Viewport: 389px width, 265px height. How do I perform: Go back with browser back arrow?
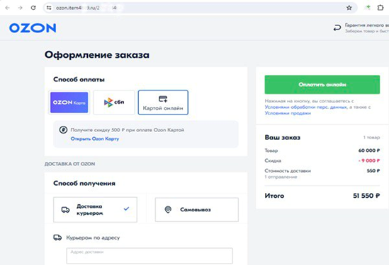pyautogui.click(x=8, y=8)
